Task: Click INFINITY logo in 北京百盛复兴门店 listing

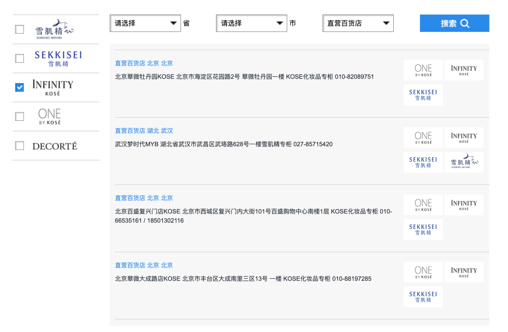Action: point(463,205)
